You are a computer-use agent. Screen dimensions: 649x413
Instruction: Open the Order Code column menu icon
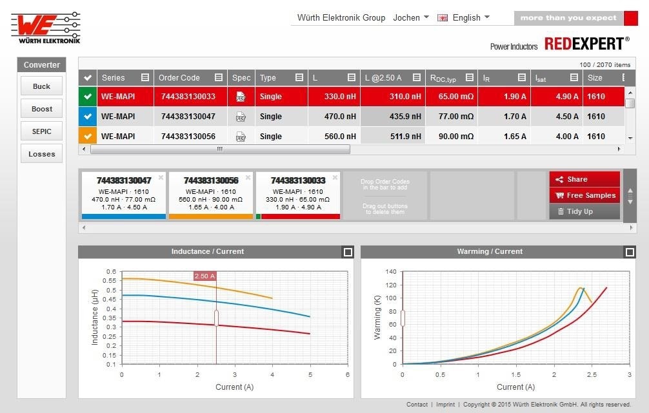click(219, 77)
